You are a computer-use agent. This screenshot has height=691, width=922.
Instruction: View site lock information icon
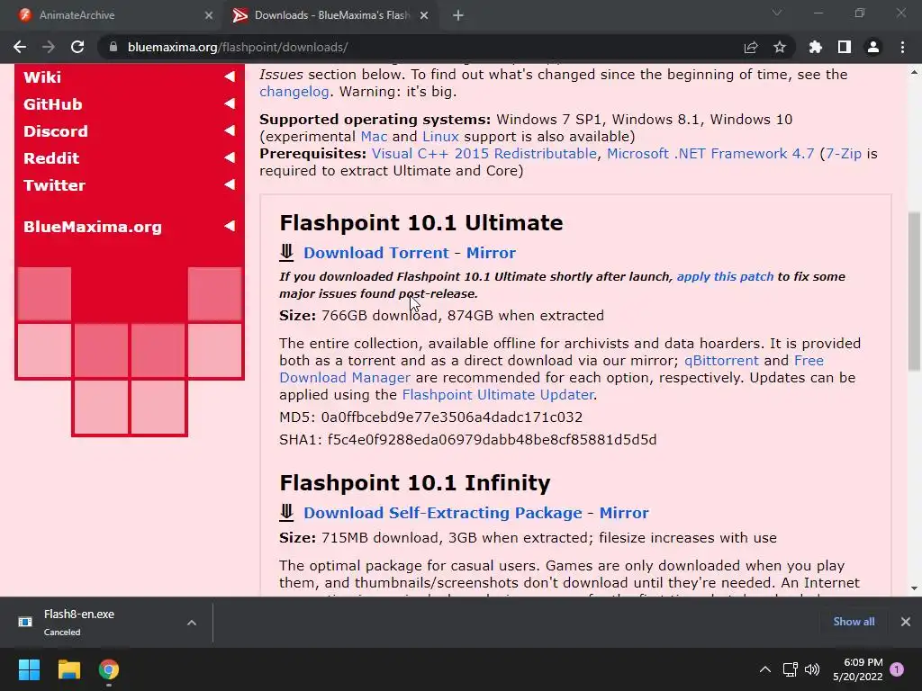click(x=113, y=47)
